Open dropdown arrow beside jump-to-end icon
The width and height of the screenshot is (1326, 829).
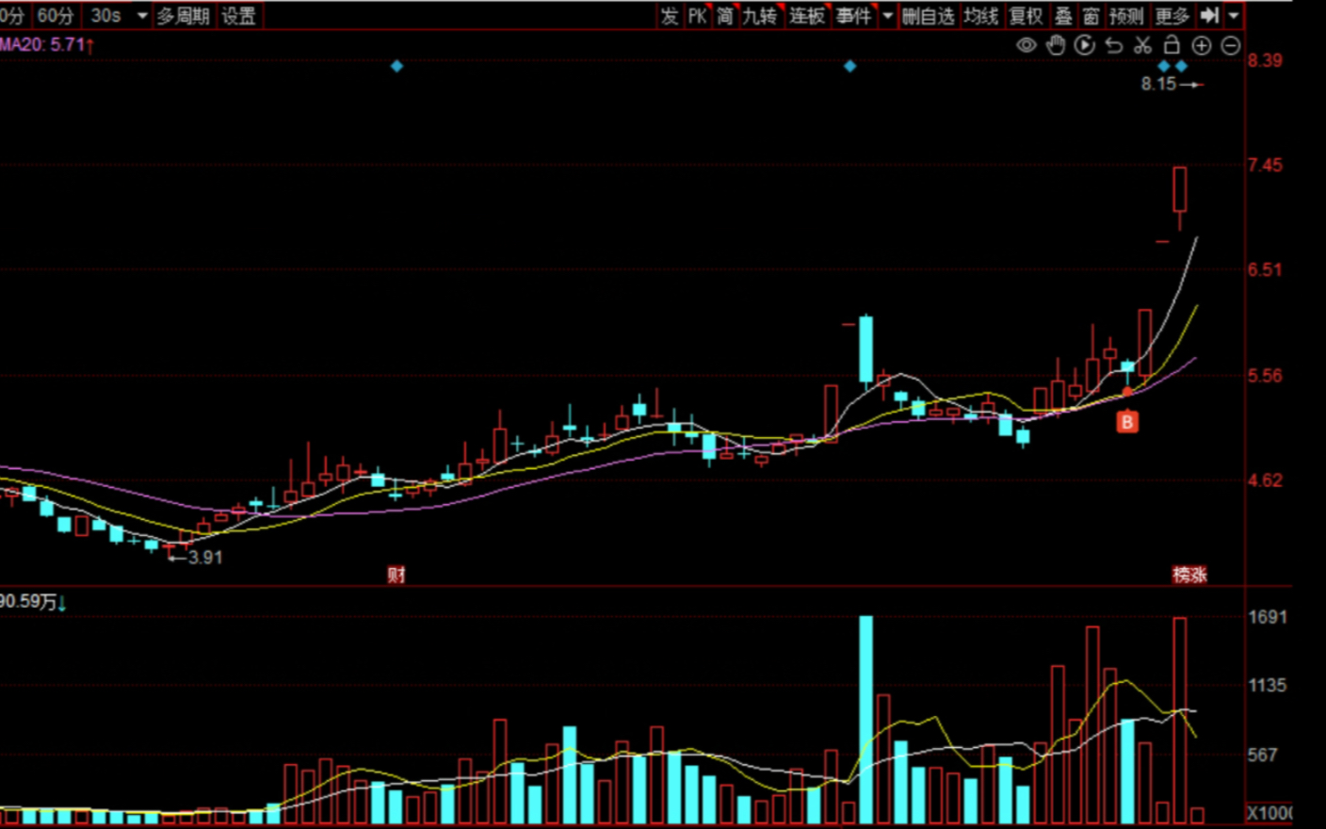(1234, 15)
